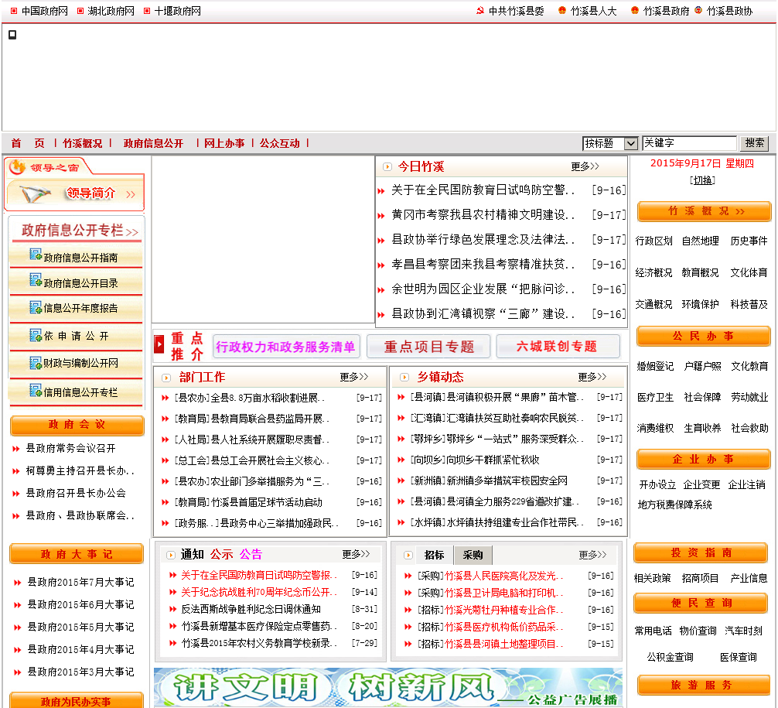
Task: Click the party emblem icon beside 中共竹溪县委
Action: (x=480, y=11)
